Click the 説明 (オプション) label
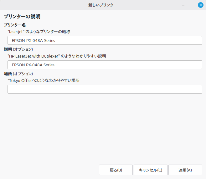Screen dimensions: 206x179 (x=18, y=49)
